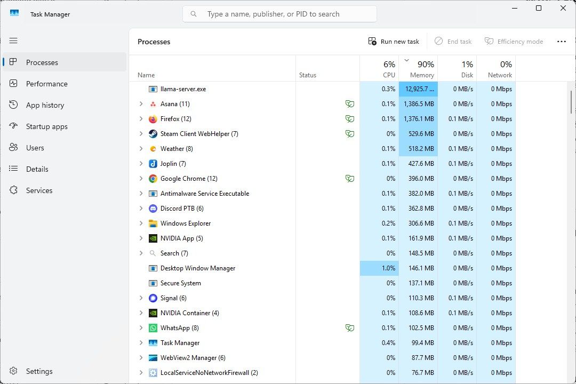Select the 12,925.7 memory value cell
576x384 pixels.
click(418, 89)
